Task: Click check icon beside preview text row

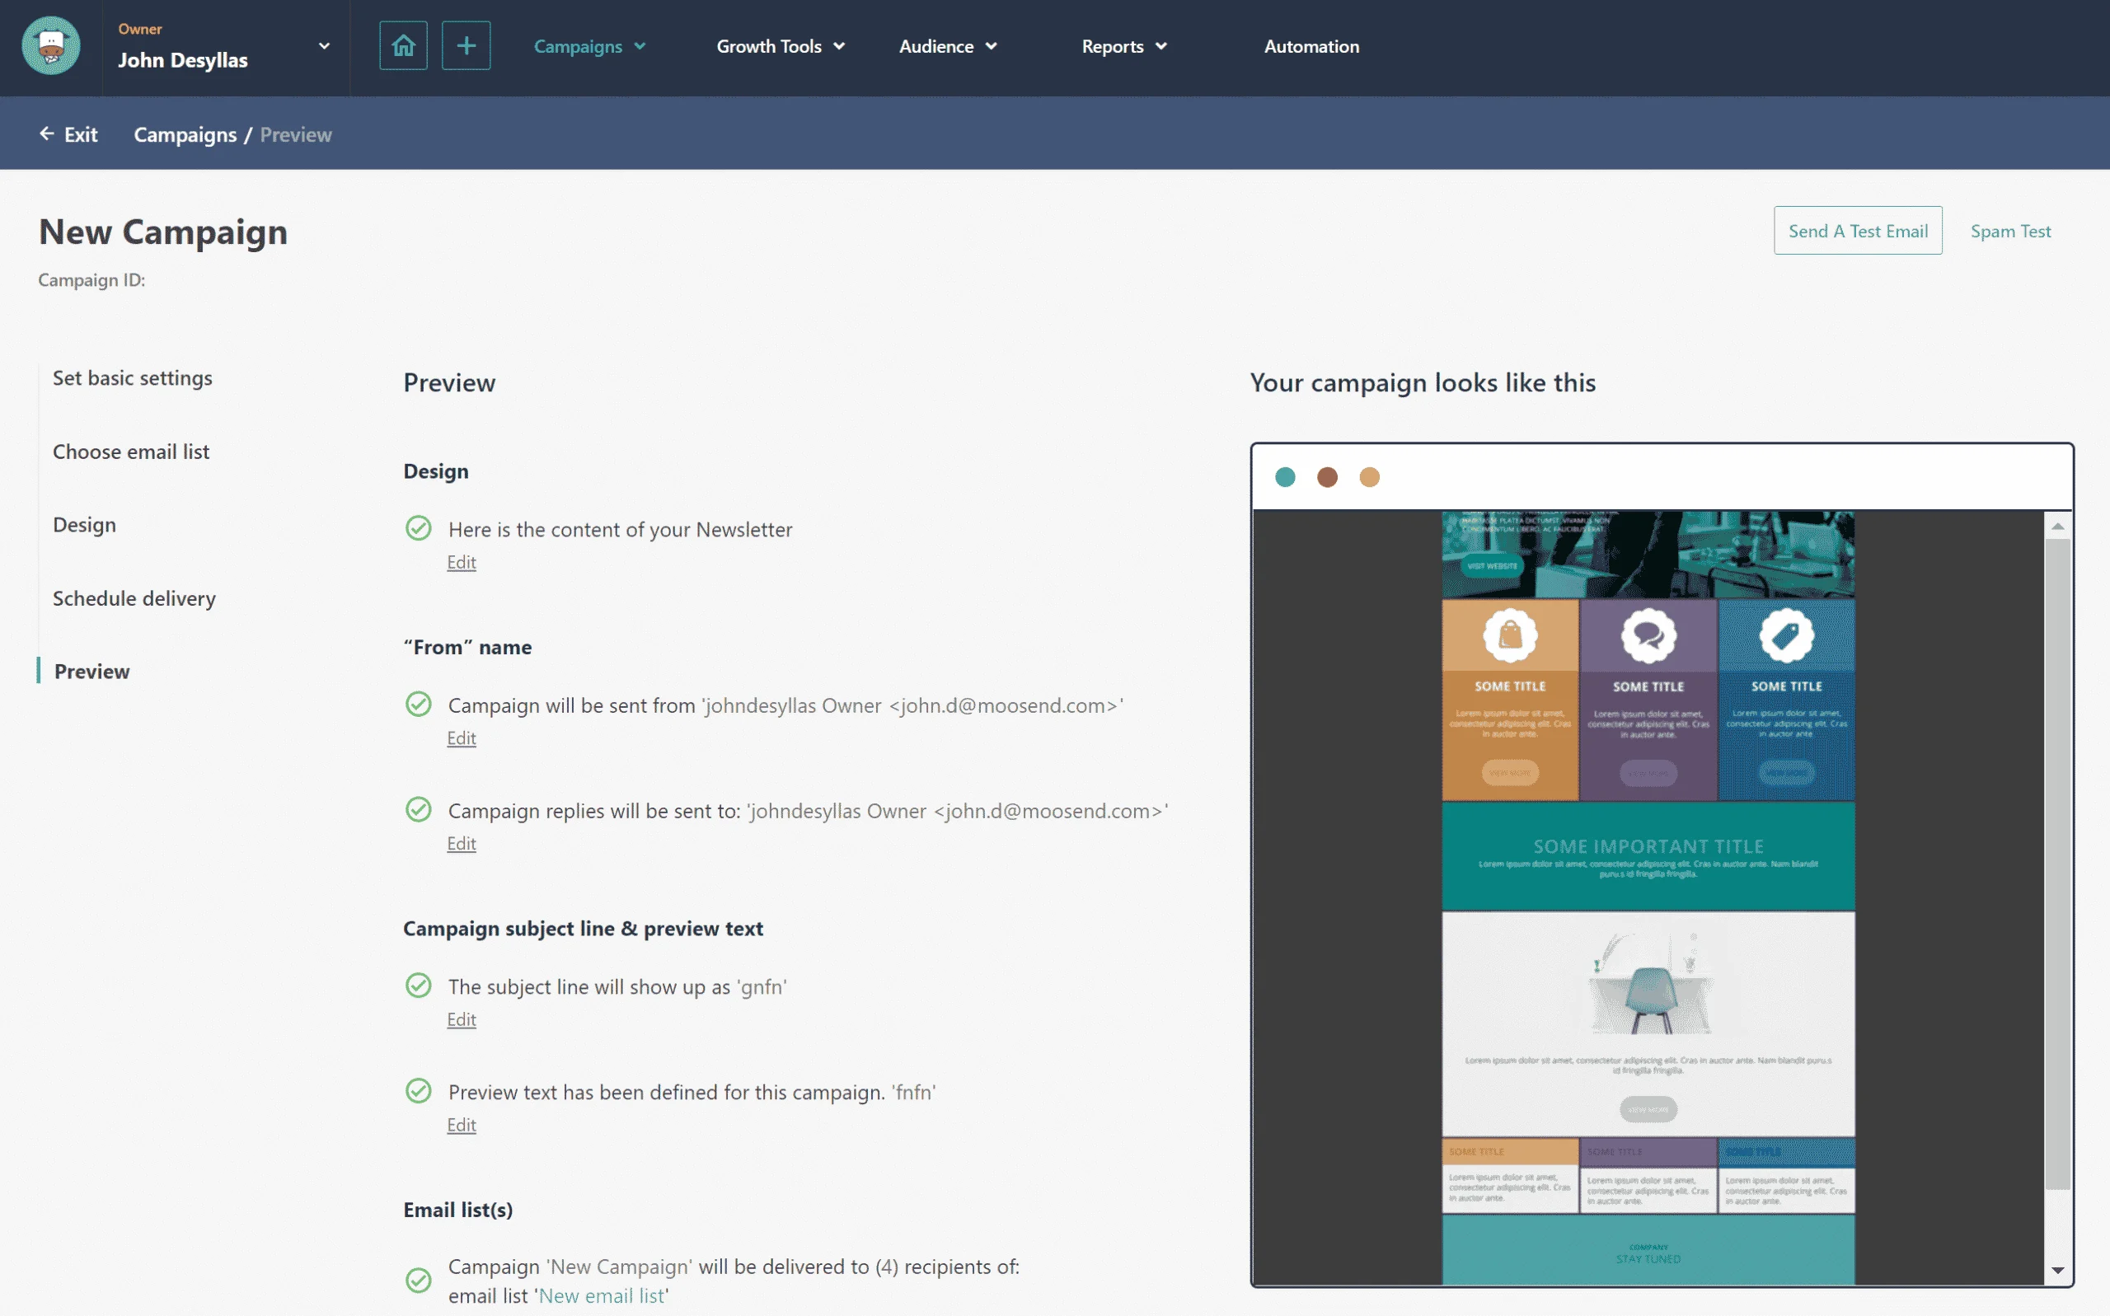Action: [419, 1090]
